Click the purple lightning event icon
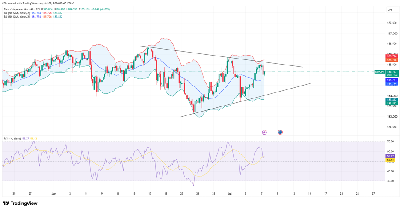The image size is (402, 210). [x=264, y=132]
